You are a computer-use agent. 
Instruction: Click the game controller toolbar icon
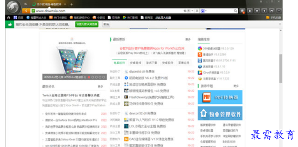[x=271, y=11]
